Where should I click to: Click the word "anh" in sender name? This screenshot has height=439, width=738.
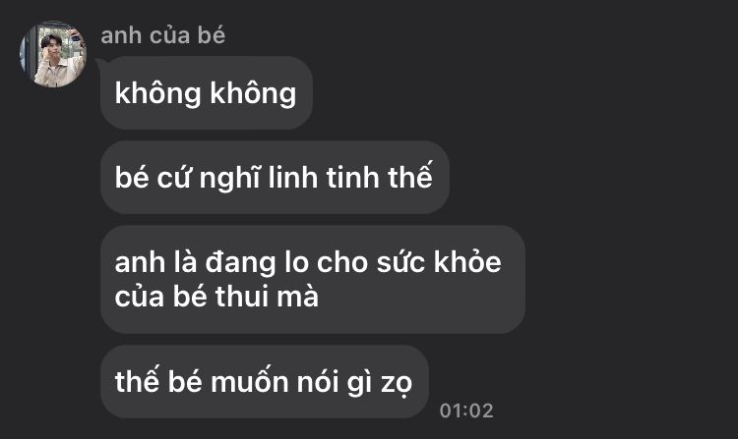[121, 36]
